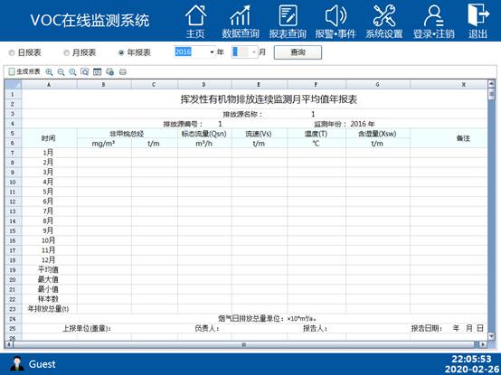This screenshot has width=501, height=375.
Task: Click the 最大值 row label
Action: [x=48, y=280]
